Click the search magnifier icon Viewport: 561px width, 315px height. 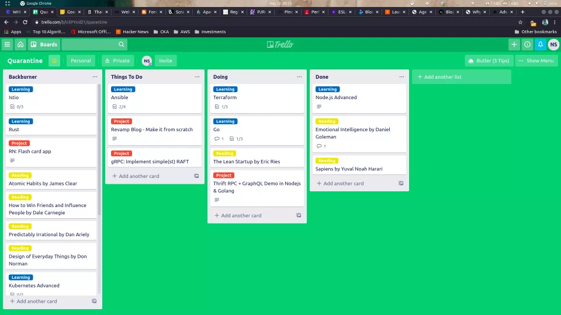pyautogui.click(x=122, y=45)
